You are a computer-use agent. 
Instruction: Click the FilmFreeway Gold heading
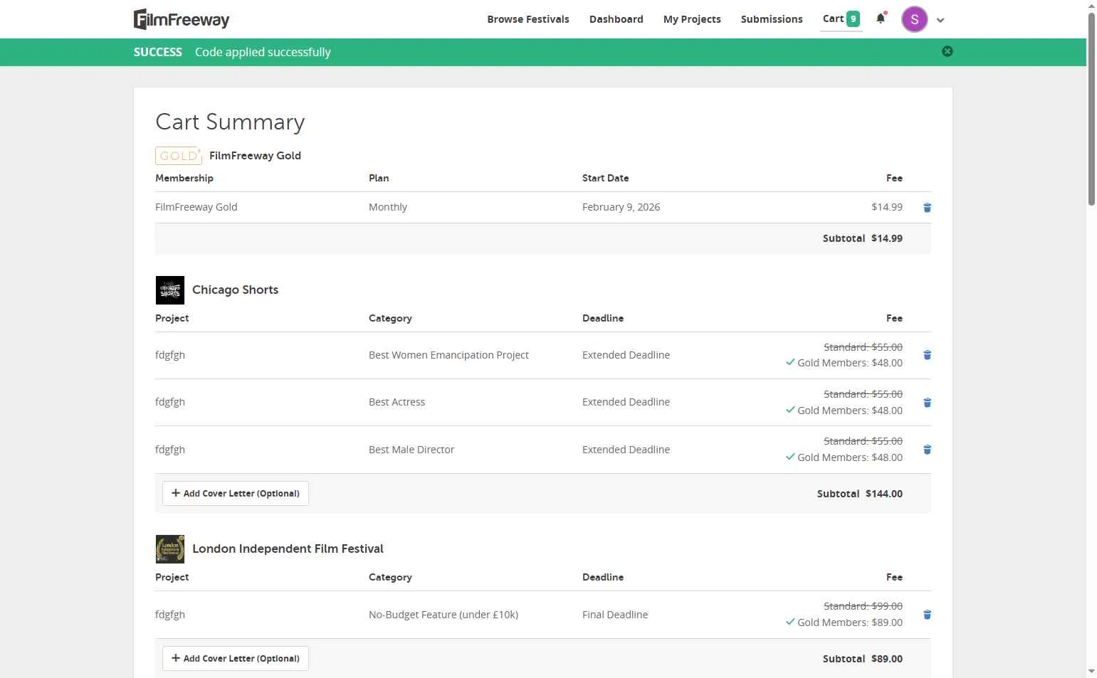tap(255, 156)
